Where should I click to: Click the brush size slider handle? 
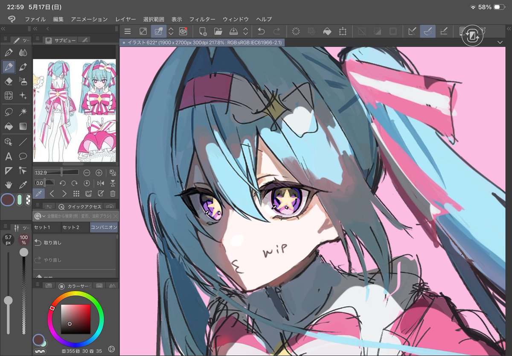click(8, 301)
